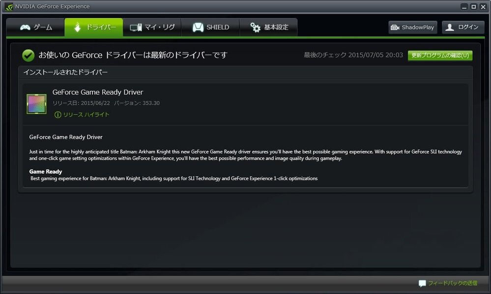Open ShadowPlay from the camera button
This screenshot has width=491, height=294.
coord(413,27)
